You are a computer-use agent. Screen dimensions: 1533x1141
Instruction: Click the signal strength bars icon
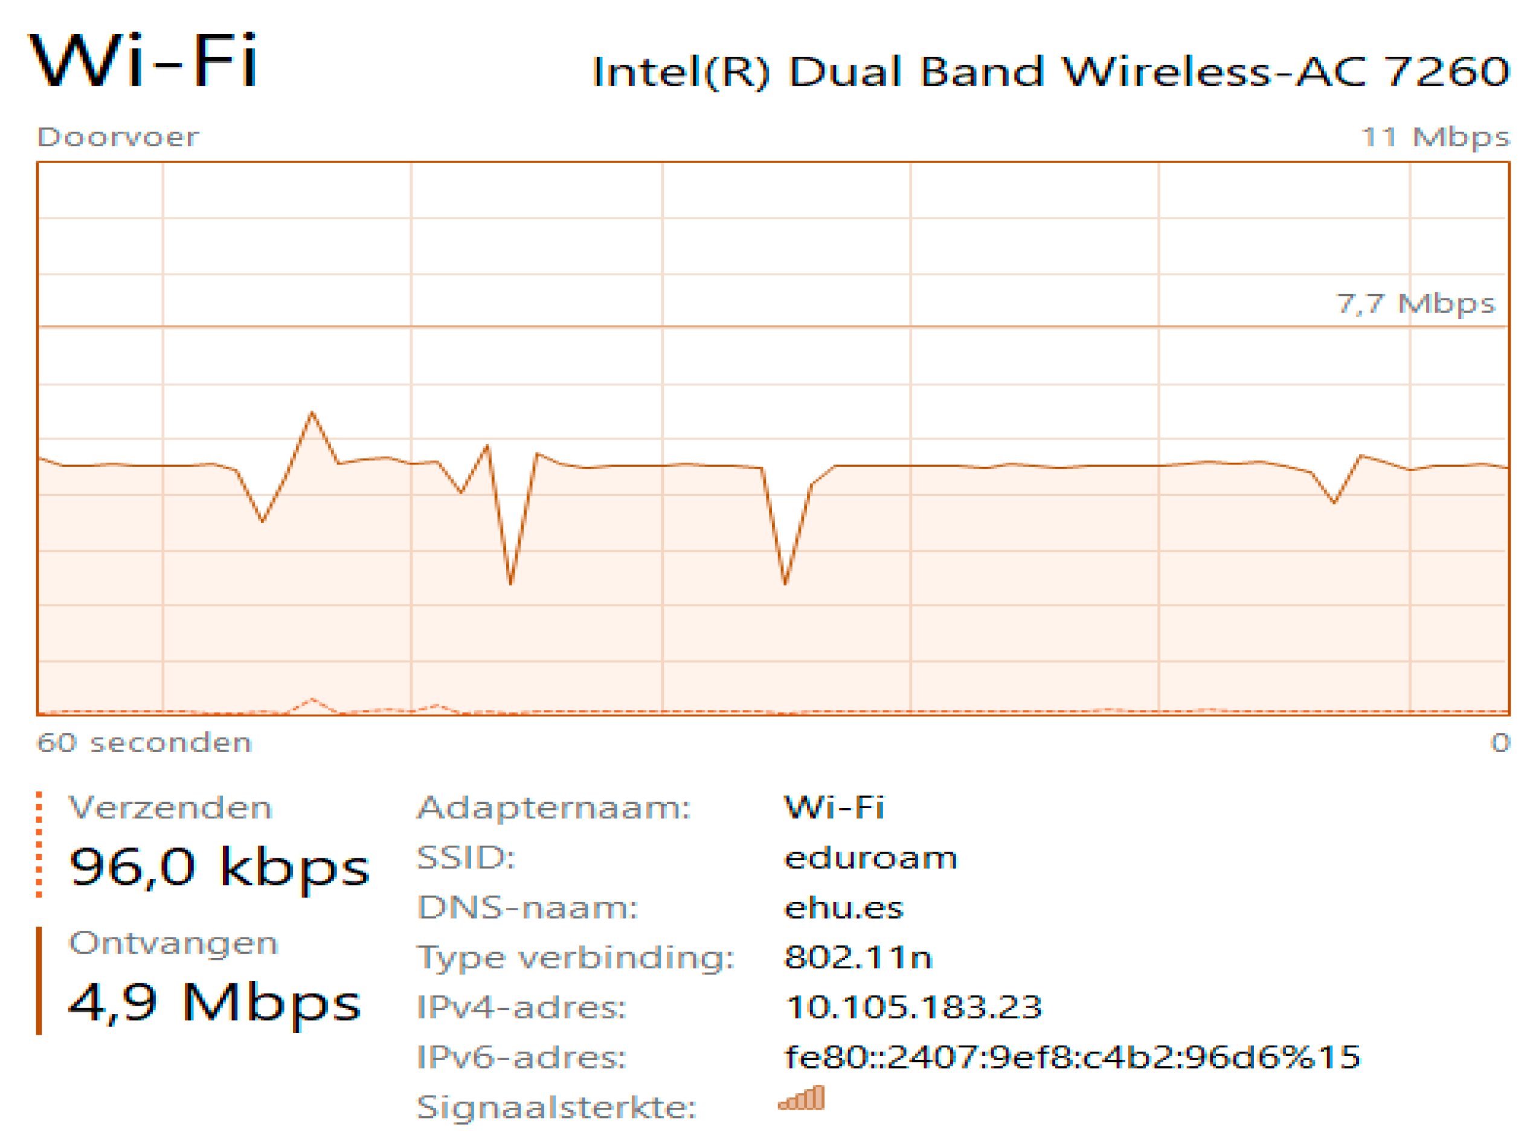click(x=801, y=1098)
